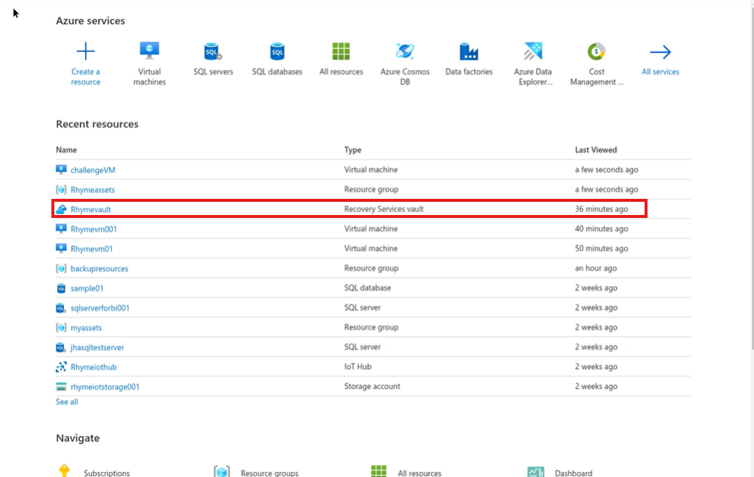Click the Dashboard chart icon under Navigate
Viewport: 754px width, 477px height.
pyautogui.click(x=536, y=472)
